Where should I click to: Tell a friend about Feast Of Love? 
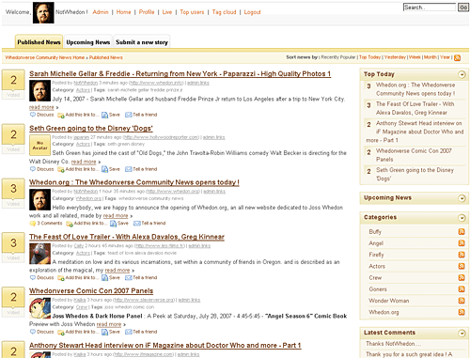[141, 277]
